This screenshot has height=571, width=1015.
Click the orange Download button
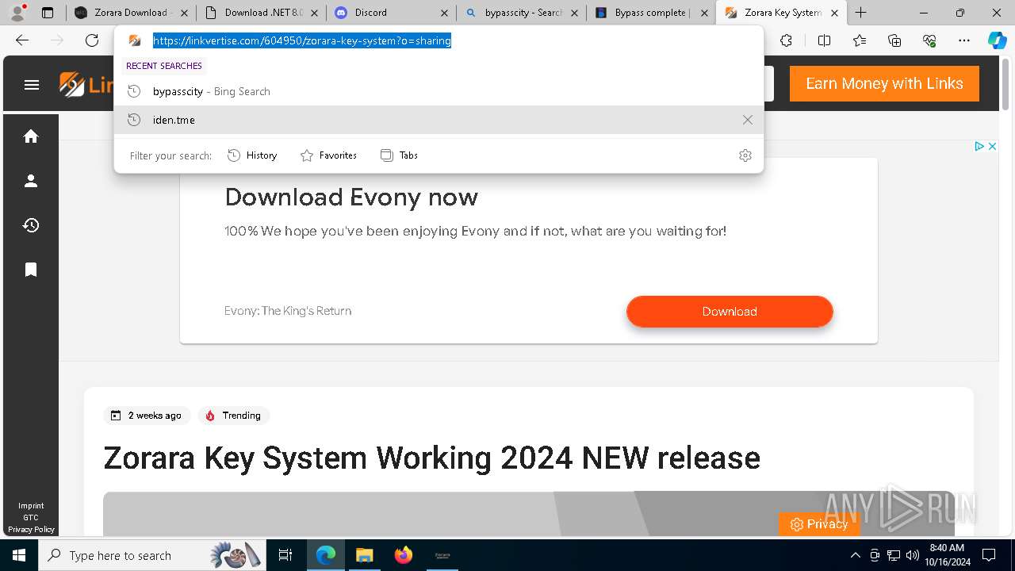(x=730, y=312)
